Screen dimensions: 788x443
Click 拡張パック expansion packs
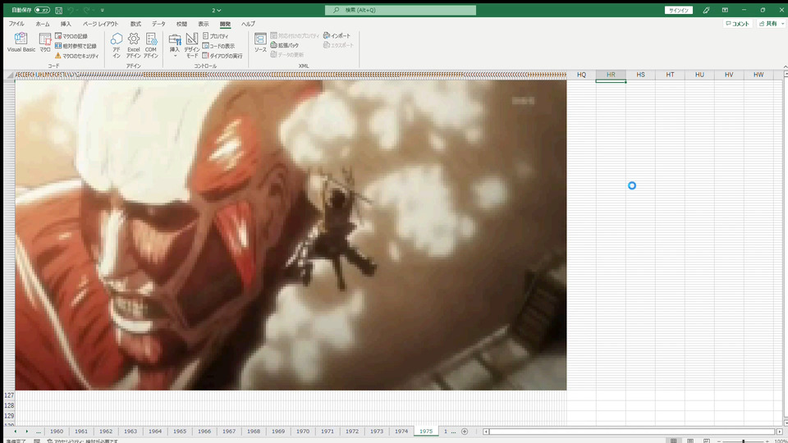click(x=285, y=45)
